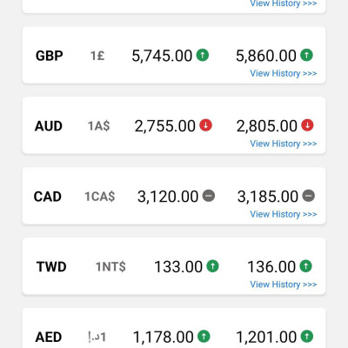Click red down arrow next to AUD 2,755.00

click(x=205, y=125)
